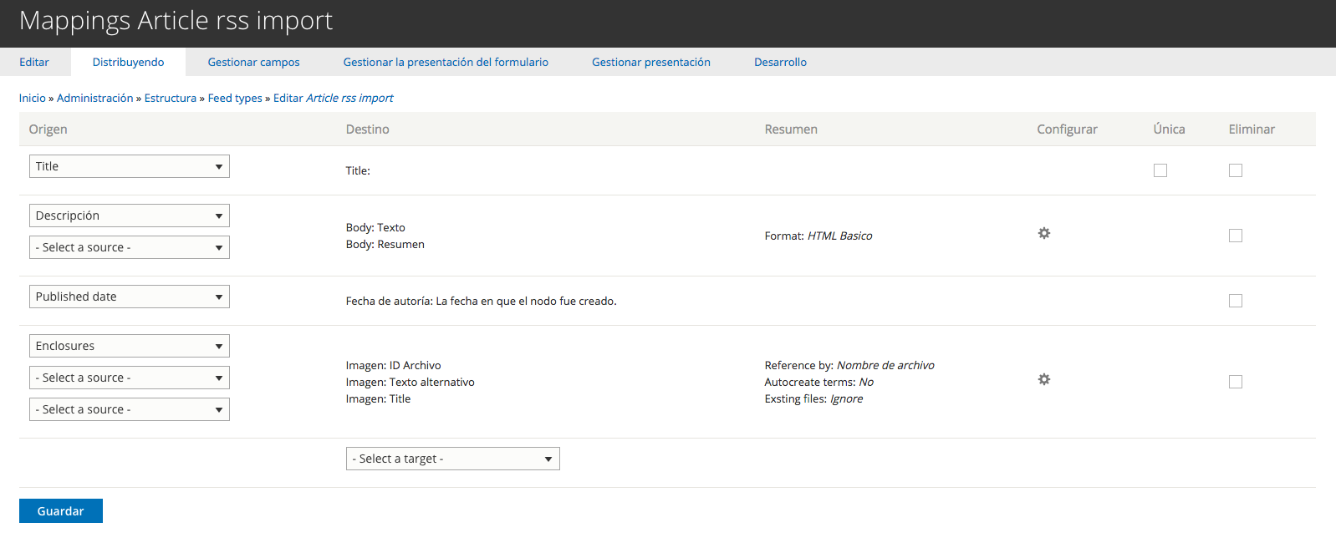Mark Title mapping for removal

pos(1235,170)
